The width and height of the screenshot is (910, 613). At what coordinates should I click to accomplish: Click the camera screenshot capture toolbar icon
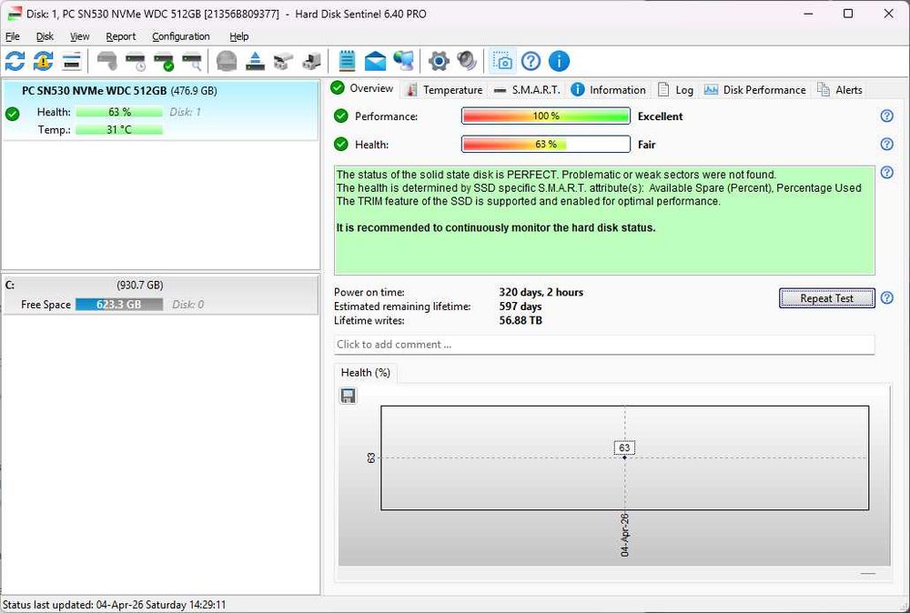(502, 61)
